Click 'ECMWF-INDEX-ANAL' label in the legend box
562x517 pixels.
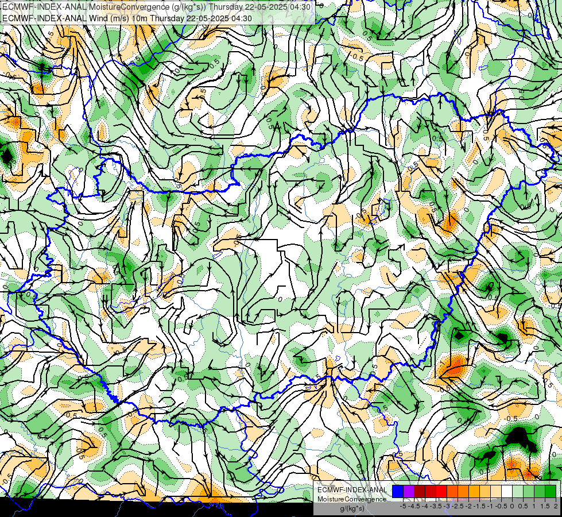[x=352, y=490]
